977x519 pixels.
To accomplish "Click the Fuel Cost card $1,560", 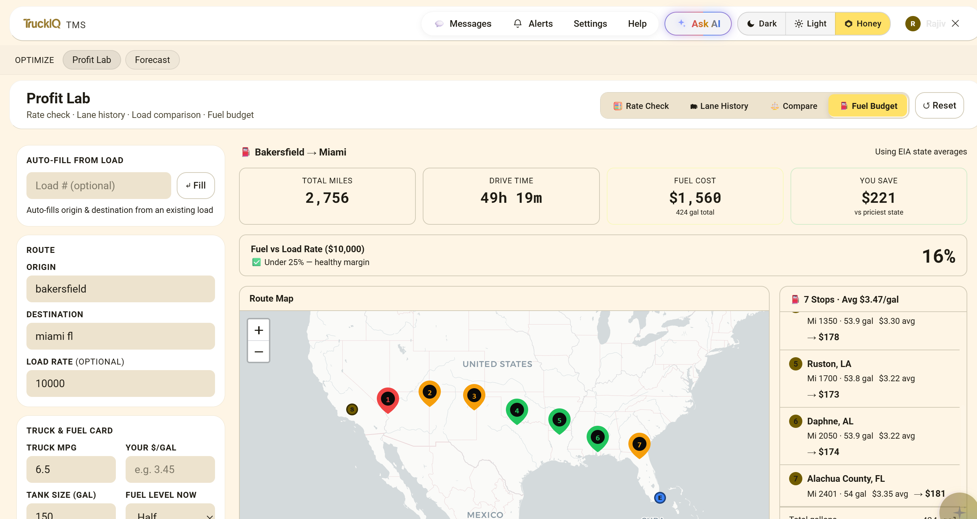I will (695, 196).
